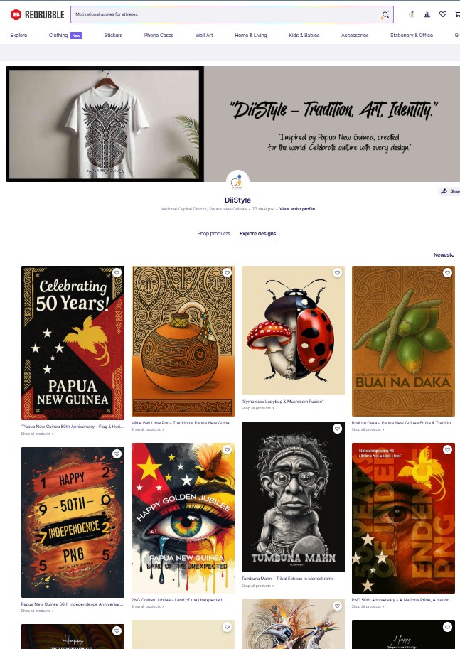This screenshot has width=460, height=649.
Task: Click the DiiStyle shop avatar
Action: (237, 181)
